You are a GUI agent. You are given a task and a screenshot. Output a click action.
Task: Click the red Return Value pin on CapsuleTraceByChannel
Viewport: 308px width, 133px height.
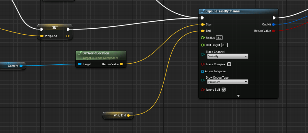coord(273,31)
